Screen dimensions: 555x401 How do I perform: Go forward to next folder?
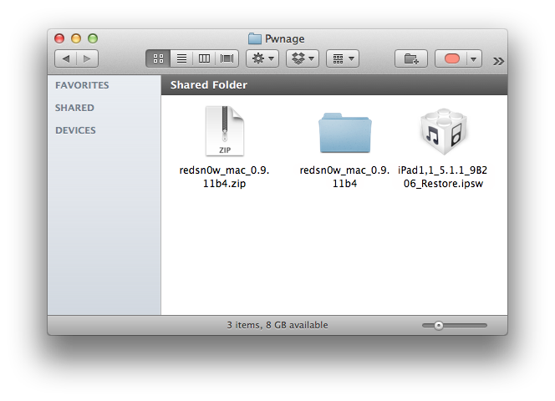87,58
